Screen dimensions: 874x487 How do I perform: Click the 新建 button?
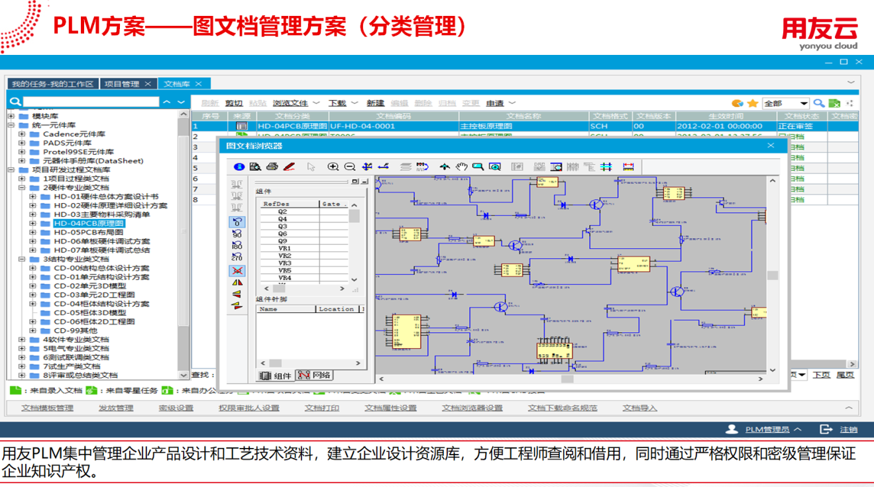[x=375, y=103]
